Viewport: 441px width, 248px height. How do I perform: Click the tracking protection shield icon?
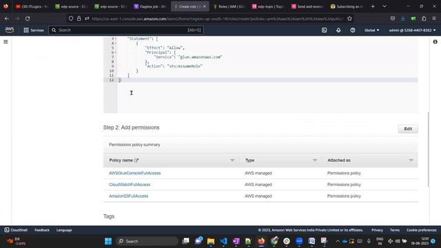point(71,19)
